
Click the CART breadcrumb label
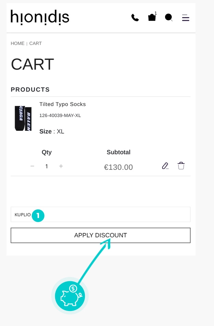[x=35, y=43]
